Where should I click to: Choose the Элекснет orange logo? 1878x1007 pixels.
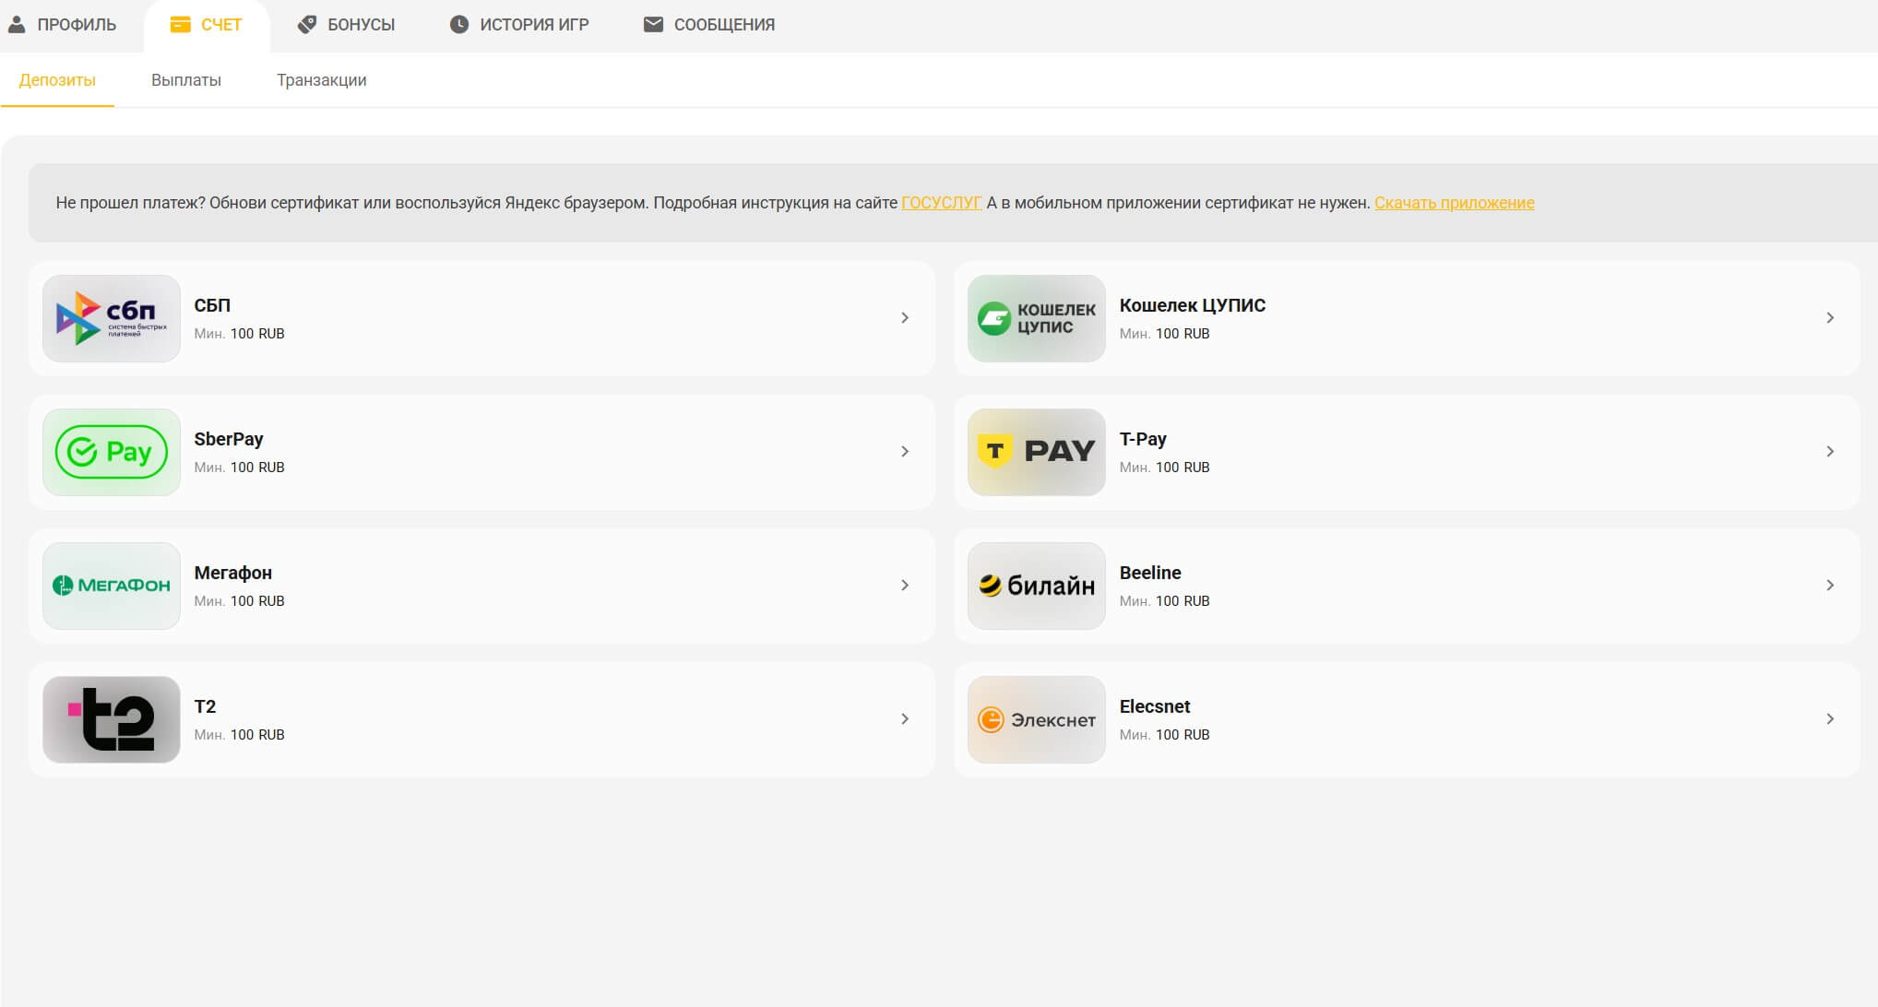1036,719
